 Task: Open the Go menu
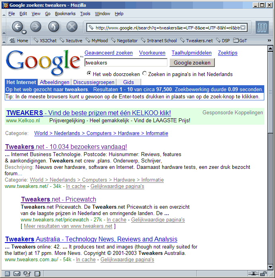[47, 14]
